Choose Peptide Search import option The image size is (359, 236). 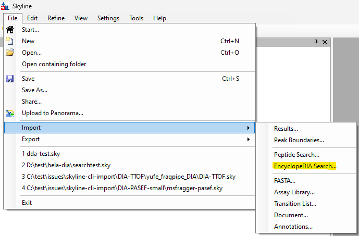pos(296,155)
